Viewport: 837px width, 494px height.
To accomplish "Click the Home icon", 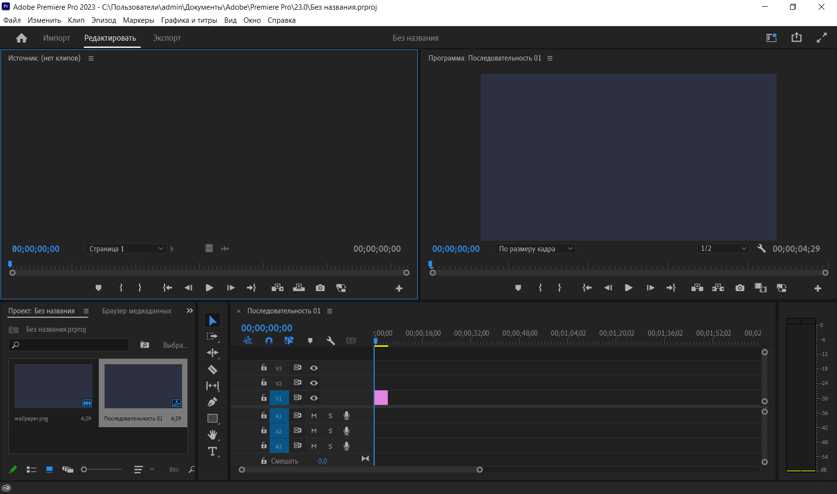I will (21, 38).
